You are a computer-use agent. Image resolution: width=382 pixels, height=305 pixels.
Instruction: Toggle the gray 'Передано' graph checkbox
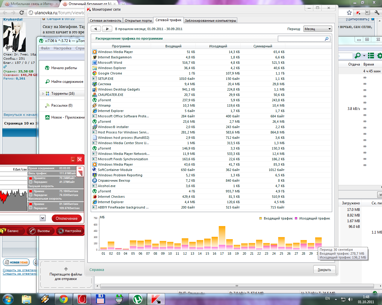[x=30, y=182]
